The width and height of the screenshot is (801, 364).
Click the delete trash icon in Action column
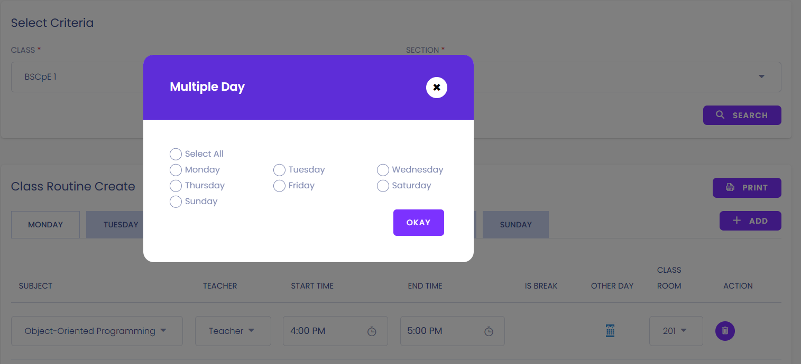(725, 331)
